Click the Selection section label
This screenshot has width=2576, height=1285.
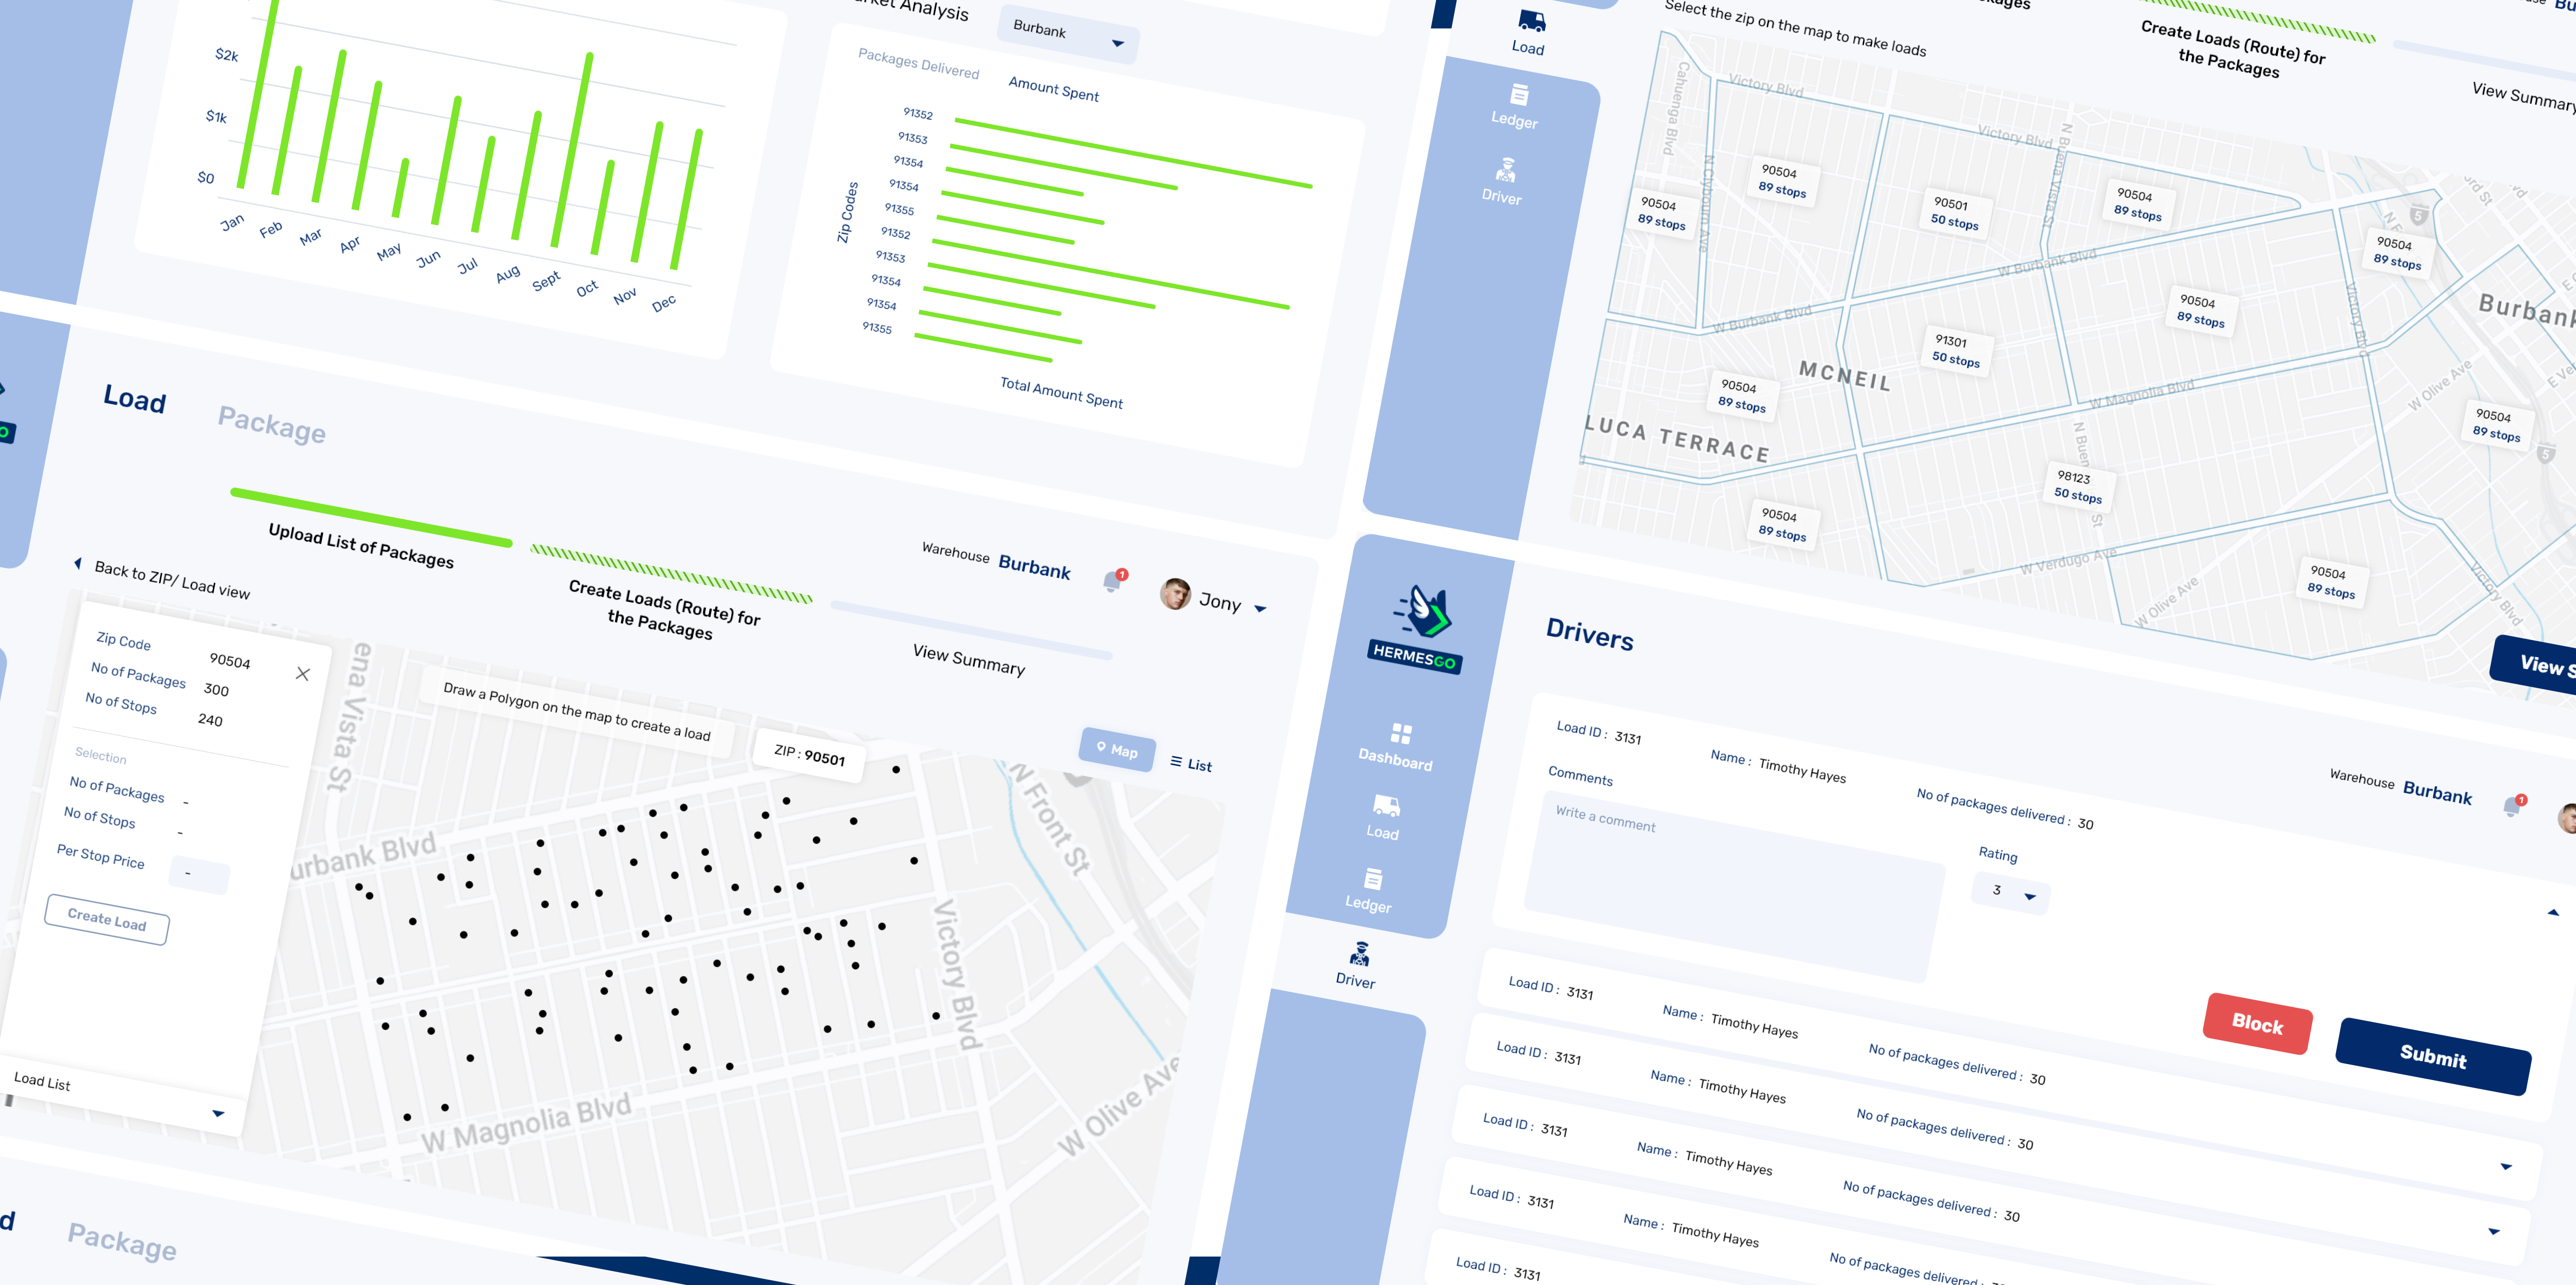point(101,756)
